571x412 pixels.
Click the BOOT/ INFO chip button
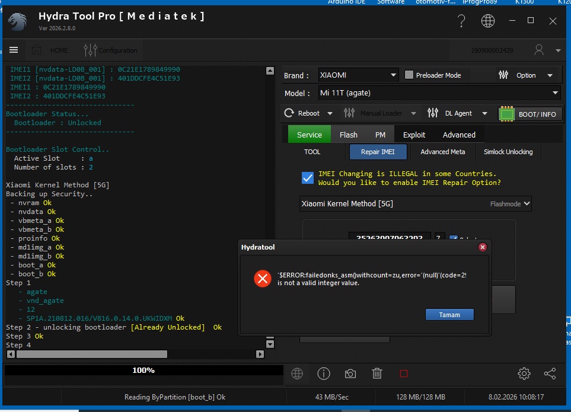click(530, 114)
